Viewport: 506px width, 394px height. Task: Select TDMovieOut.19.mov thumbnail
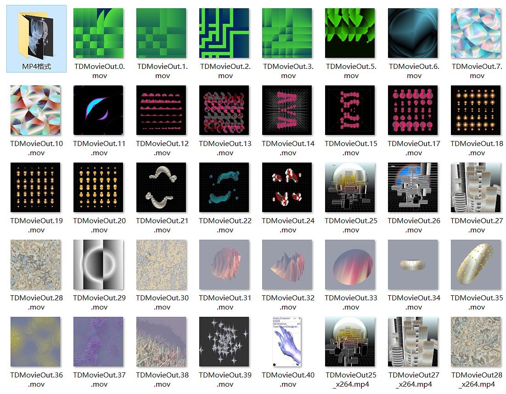click(35, 187)
